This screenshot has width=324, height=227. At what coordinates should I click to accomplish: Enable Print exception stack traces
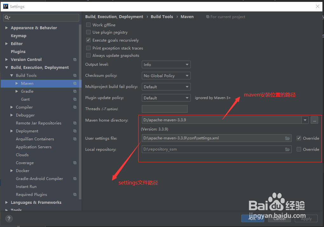pyautogui.click(x=88, y=48)
